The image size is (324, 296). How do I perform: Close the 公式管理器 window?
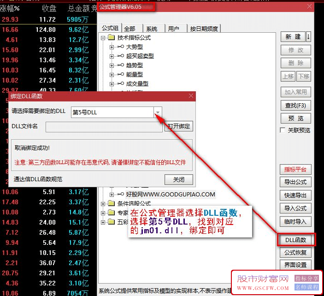(309, 6)
